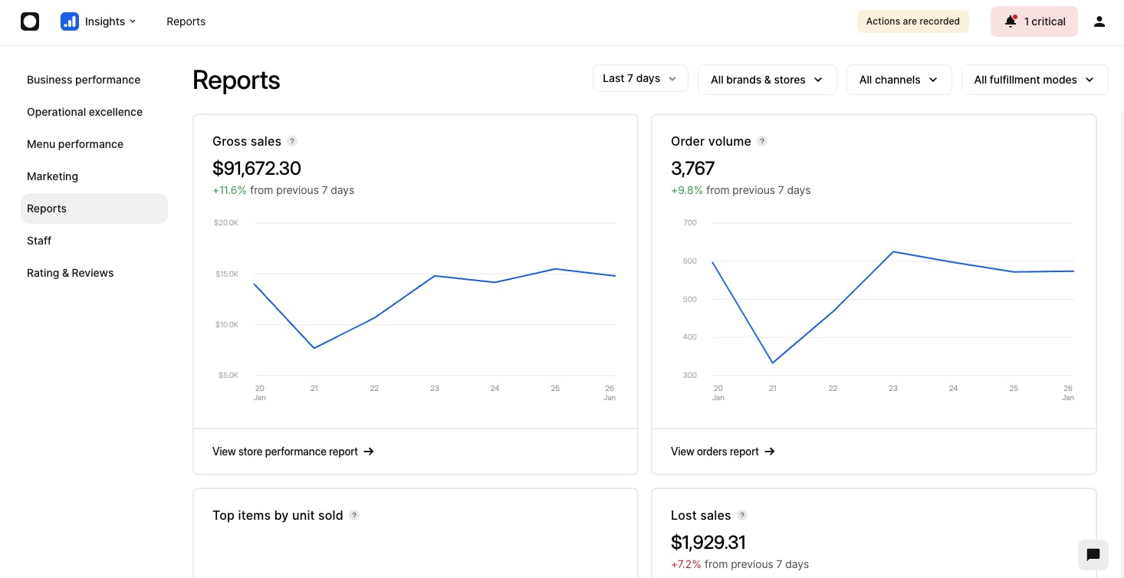Select Menu performance in sidebar

pos(75,144)
